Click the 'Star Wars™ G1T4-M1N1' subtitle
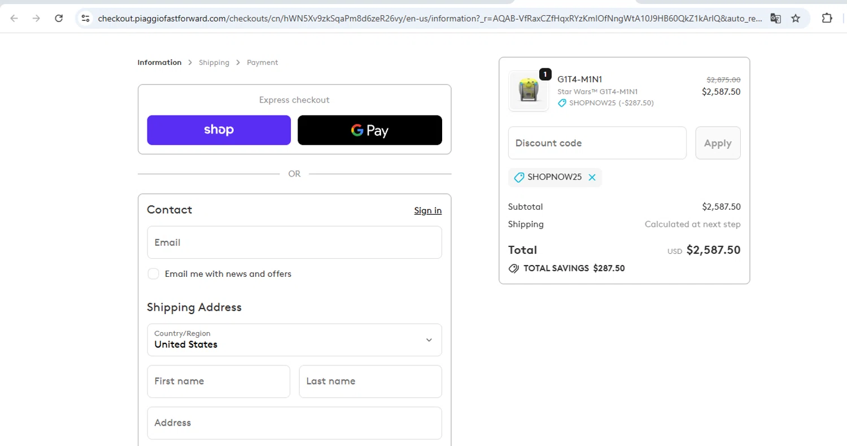 (x=598, y=91)
